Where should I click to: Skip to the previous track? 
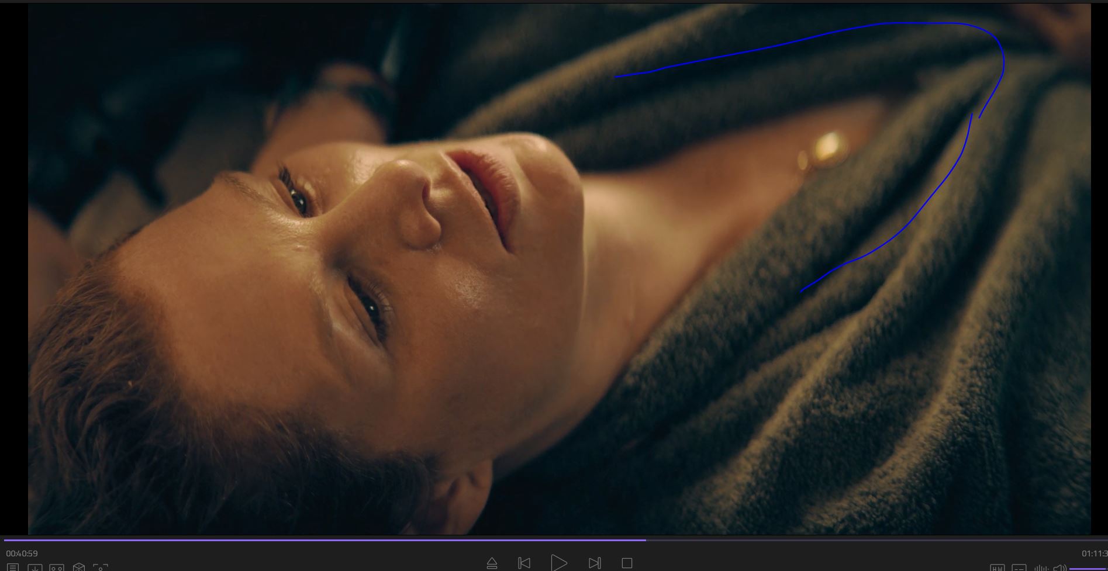(524, 563)
